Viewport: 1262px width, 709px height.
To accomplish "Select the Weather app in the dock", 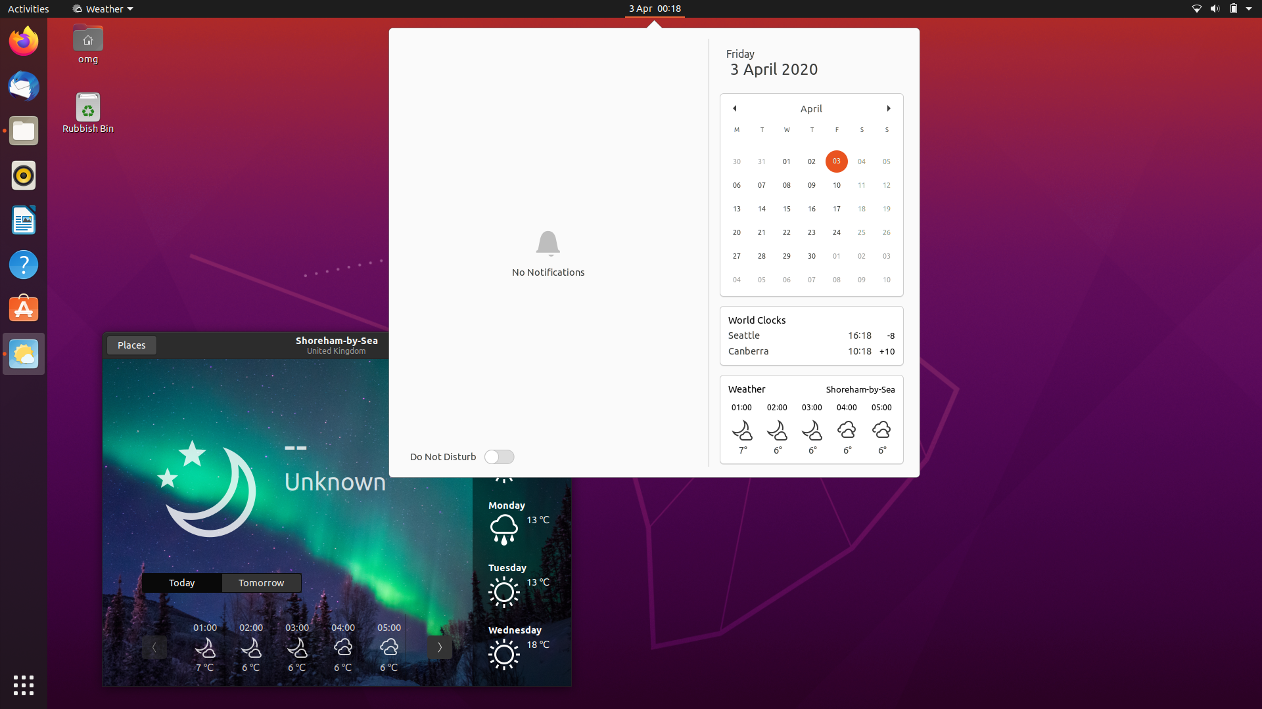I will pyautogui.click(x=23, y=354).
